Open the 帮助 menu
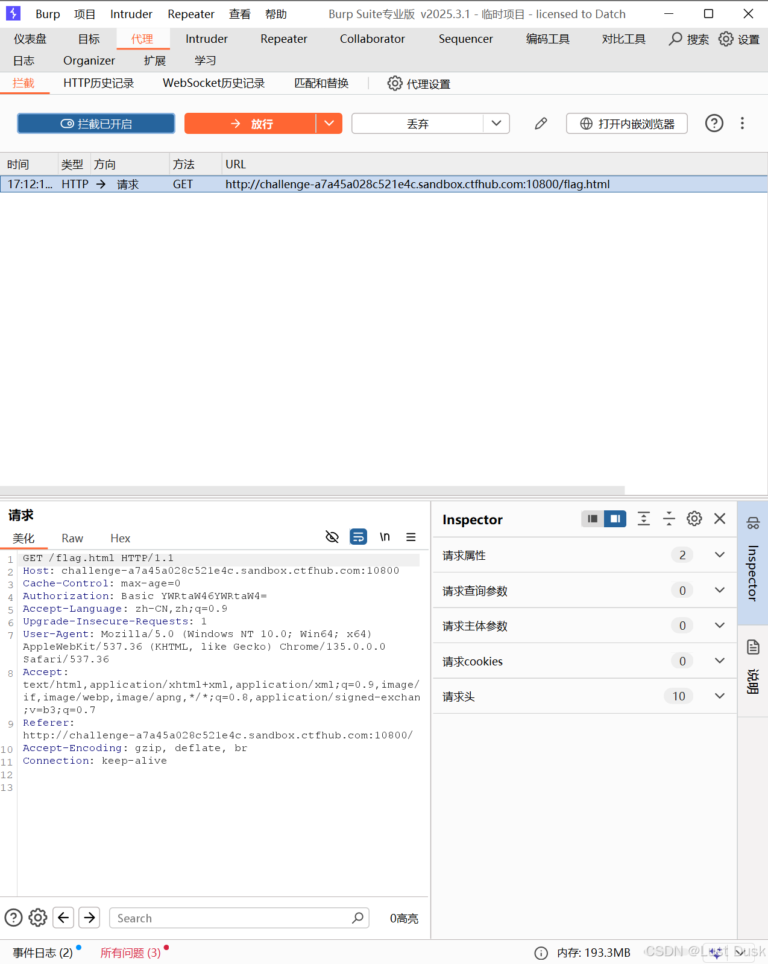 click(276, 14)
